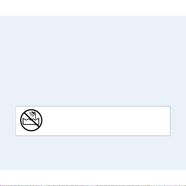Click the multicolored strip along the bottom edge
This screenshot has height=186, width=186.
tap(93, 186)
